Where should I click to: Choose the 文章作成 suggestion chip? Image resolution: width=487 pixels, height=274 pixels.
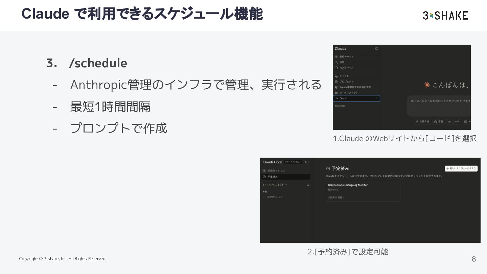click(422, 121)
